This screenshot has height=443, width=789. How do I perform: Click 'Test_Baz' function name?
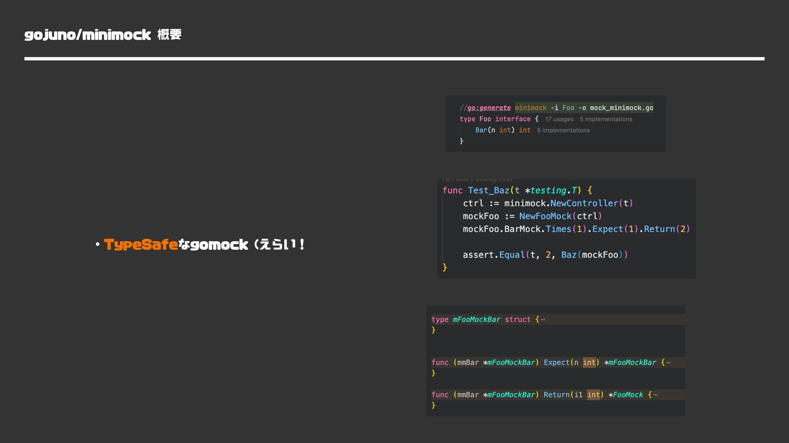tap(488, 190)
